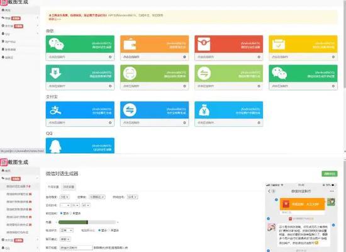The height and width of the screenshot is (252, 346).
Task: Open the rightmost dropdown in the top settings row
Action: tap(132, 197)
